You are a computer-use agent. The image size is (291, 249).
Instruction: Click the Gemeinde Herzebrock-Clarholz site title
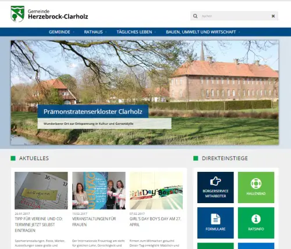pyautogui.click(x=58, y=14)
